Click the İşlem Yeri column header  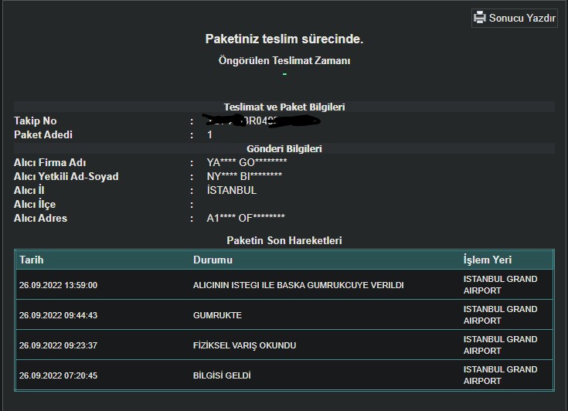(x=487, y=260)
